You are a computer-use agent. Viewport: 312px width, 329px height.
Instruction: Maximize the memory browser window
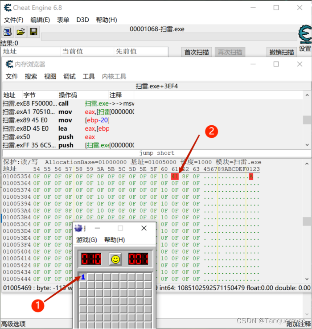(x=276, y=64)
